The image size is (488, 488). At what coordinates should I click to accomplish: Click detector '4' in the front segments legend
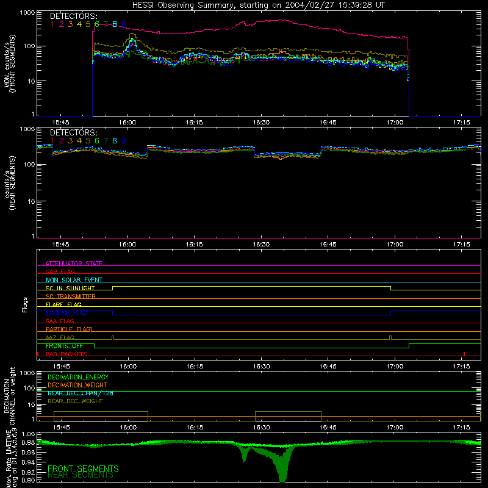79,24
